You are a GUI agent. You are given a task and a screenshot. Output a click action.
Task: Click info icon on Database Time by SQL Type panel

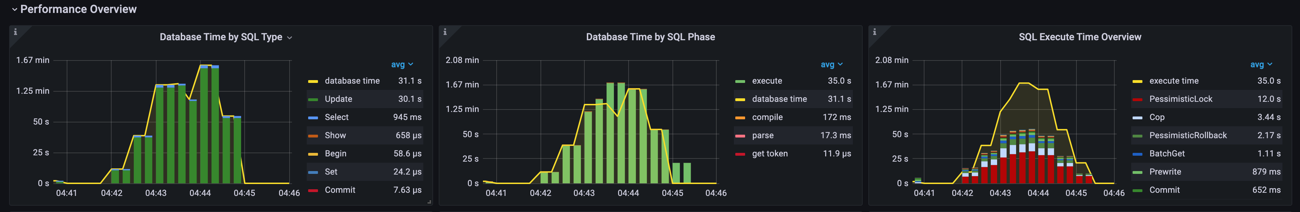coord(16,32)
